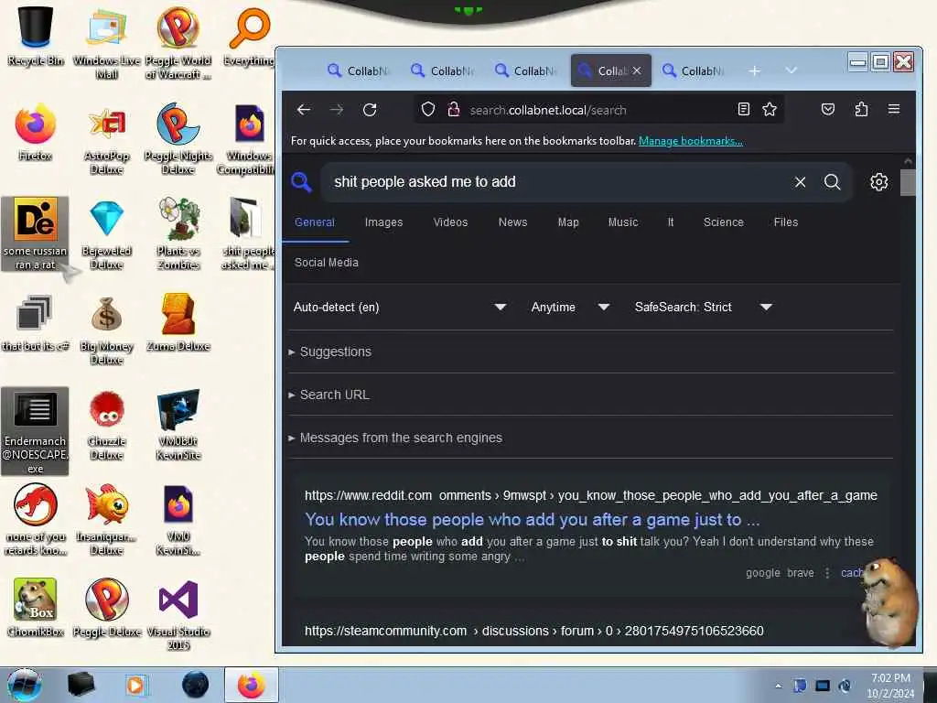937x703 pixels.
Task: Switch to the Music category tab
Action: click(x=623, y=222)
